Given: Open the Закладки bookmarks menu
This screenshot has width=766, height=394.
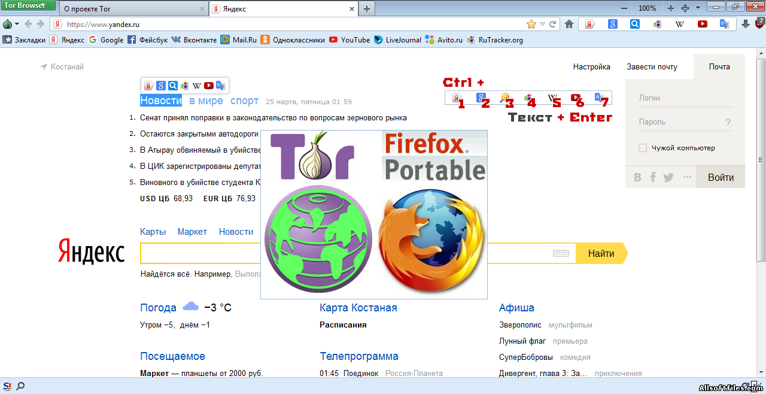Looking at the screenshot, I should click(24, 40).
